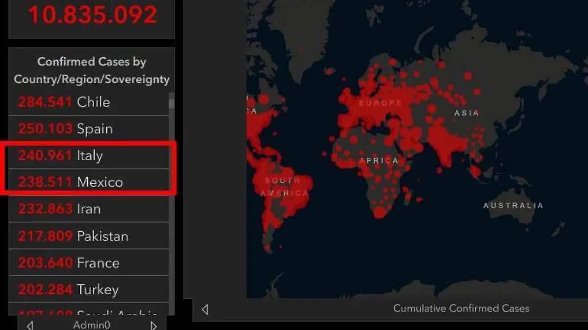Click the Asia label on the map

[466, 113]
